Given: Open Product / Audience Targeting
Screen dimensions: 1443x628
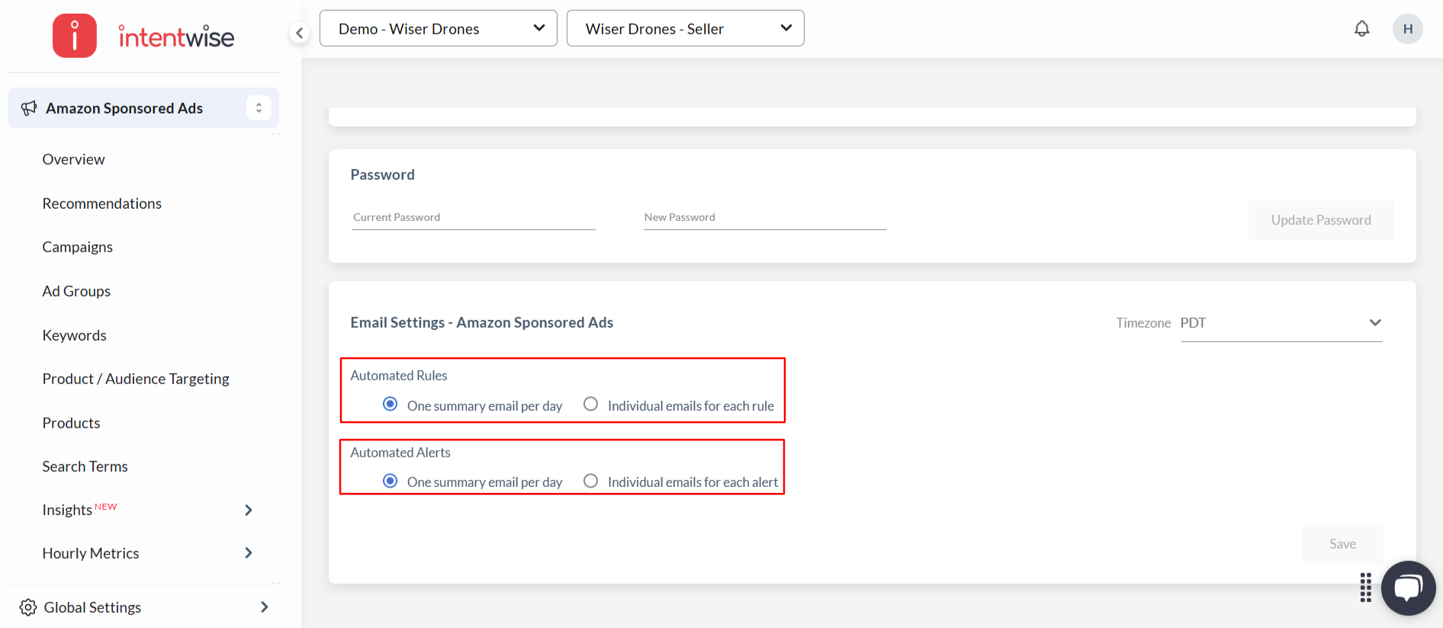Looking at the screenshot, I should click(136, 379).
